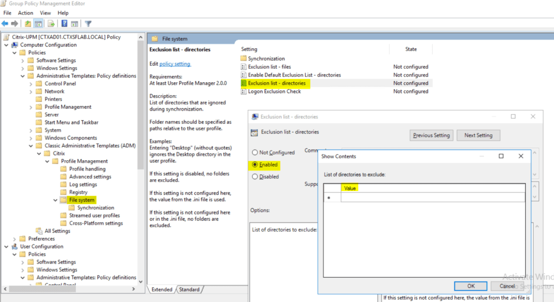This screenshot has height=302, width=554.
Task: Click the Next Setting button
Action: (x=478, y=135)
